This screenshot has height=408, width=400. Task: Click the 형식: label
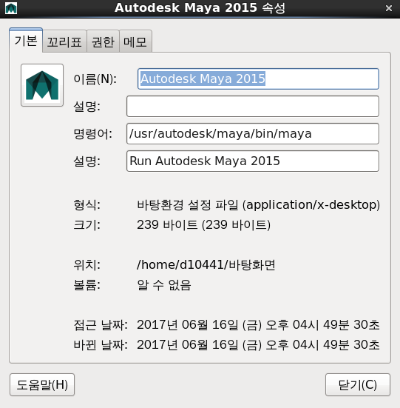[87, 205]
